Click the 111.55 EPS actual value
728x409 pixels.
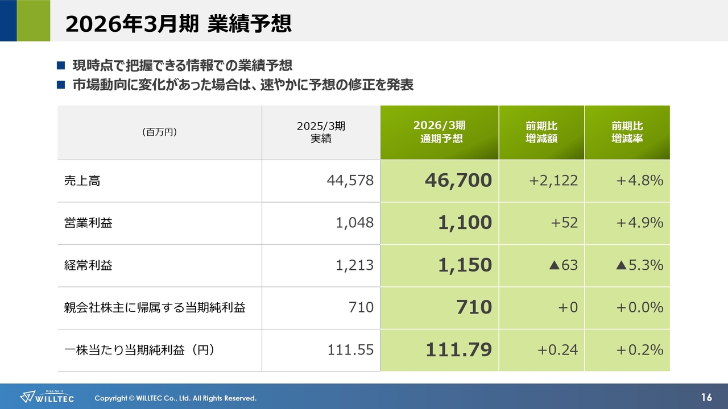pos(350,350)
